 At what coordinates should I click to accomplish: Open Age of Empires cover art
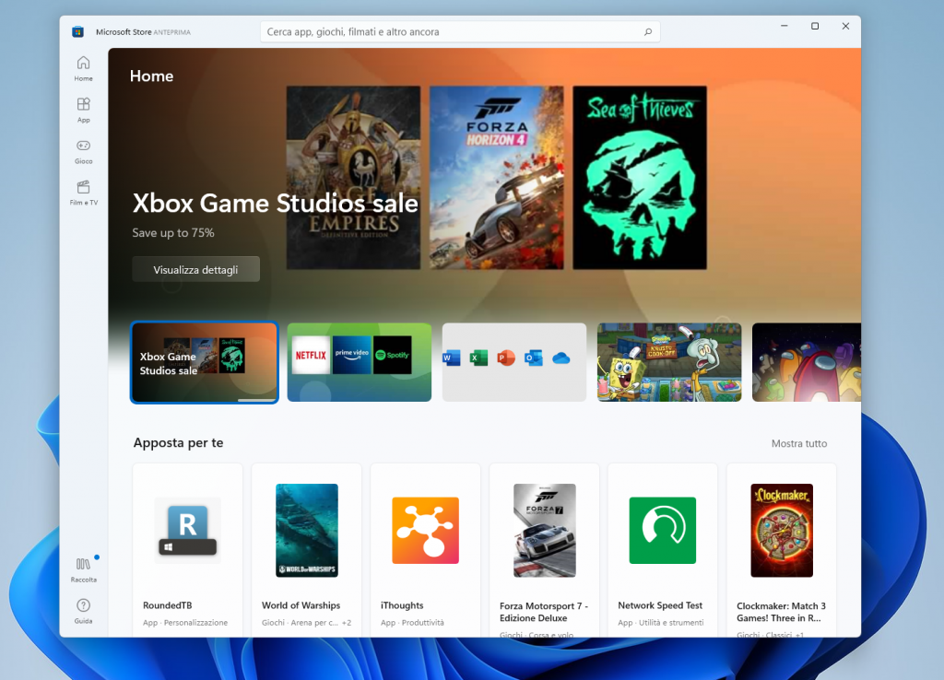point(353,178)
